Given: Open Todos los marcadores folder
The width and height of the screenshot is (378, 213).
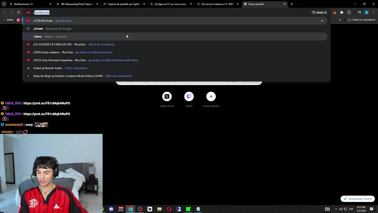Looking at the screenshot, I should click(361, 20).
